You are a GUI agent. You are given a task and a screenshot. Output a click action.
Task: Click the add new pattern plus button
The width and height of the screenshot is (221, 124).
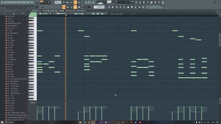coord(106,7)
